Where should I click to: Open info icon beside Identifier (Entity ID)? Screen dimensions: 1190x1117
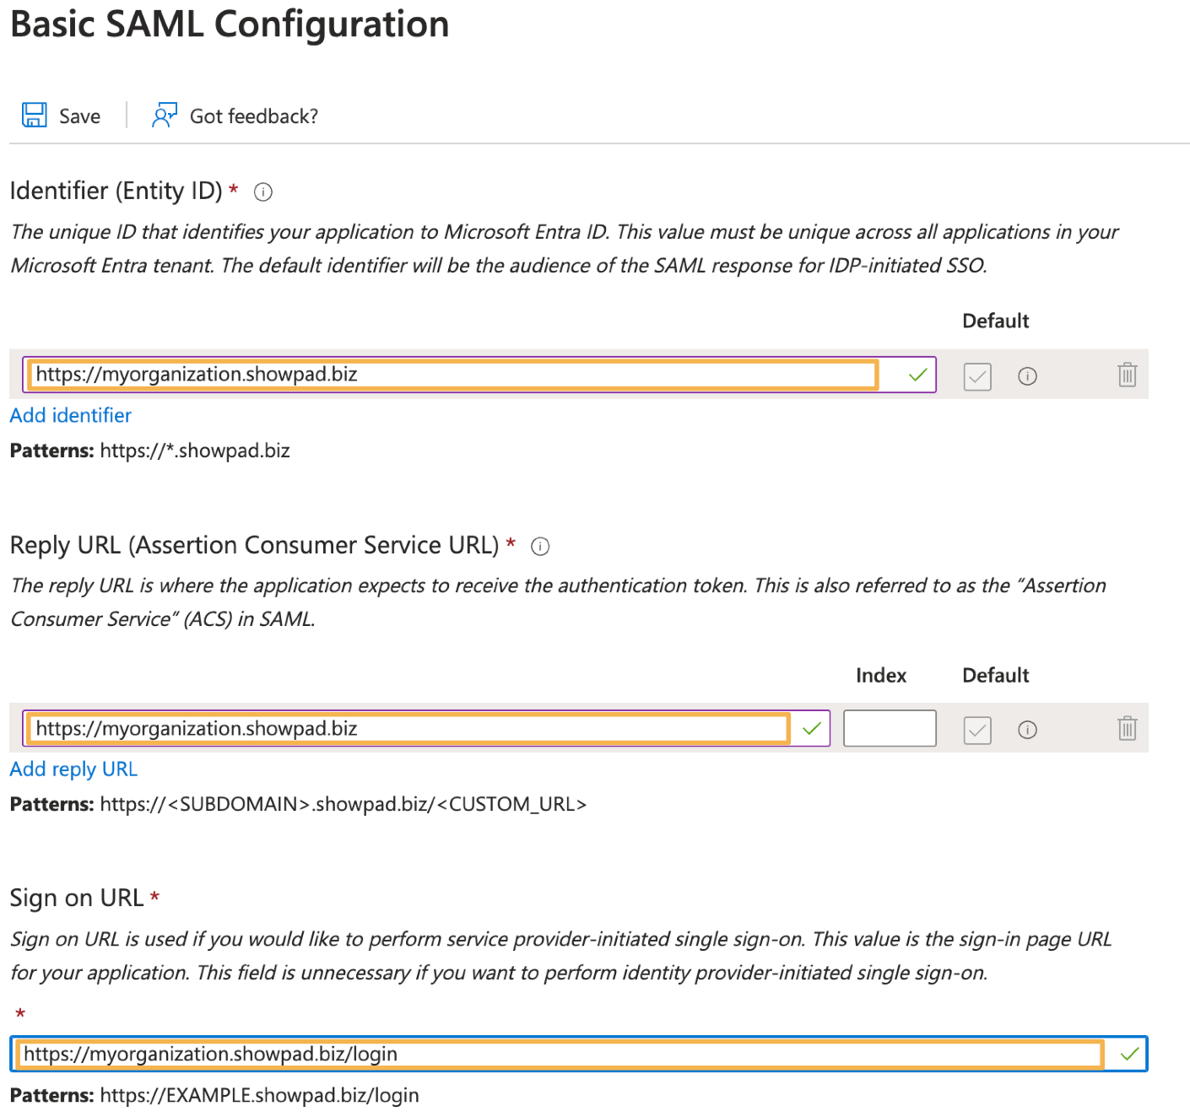pos(263,192)
